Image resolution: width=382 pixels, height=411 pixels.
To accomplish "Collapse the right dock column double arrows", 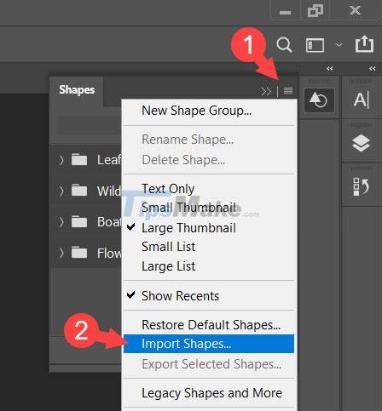I will pyautogui.click(x=373, y=68).
